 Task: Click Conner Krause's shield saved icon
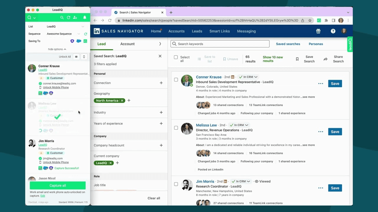tap(51, 93)
